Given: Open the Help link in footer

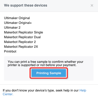Looking at the screenshot, I should (x=83, y=90).
